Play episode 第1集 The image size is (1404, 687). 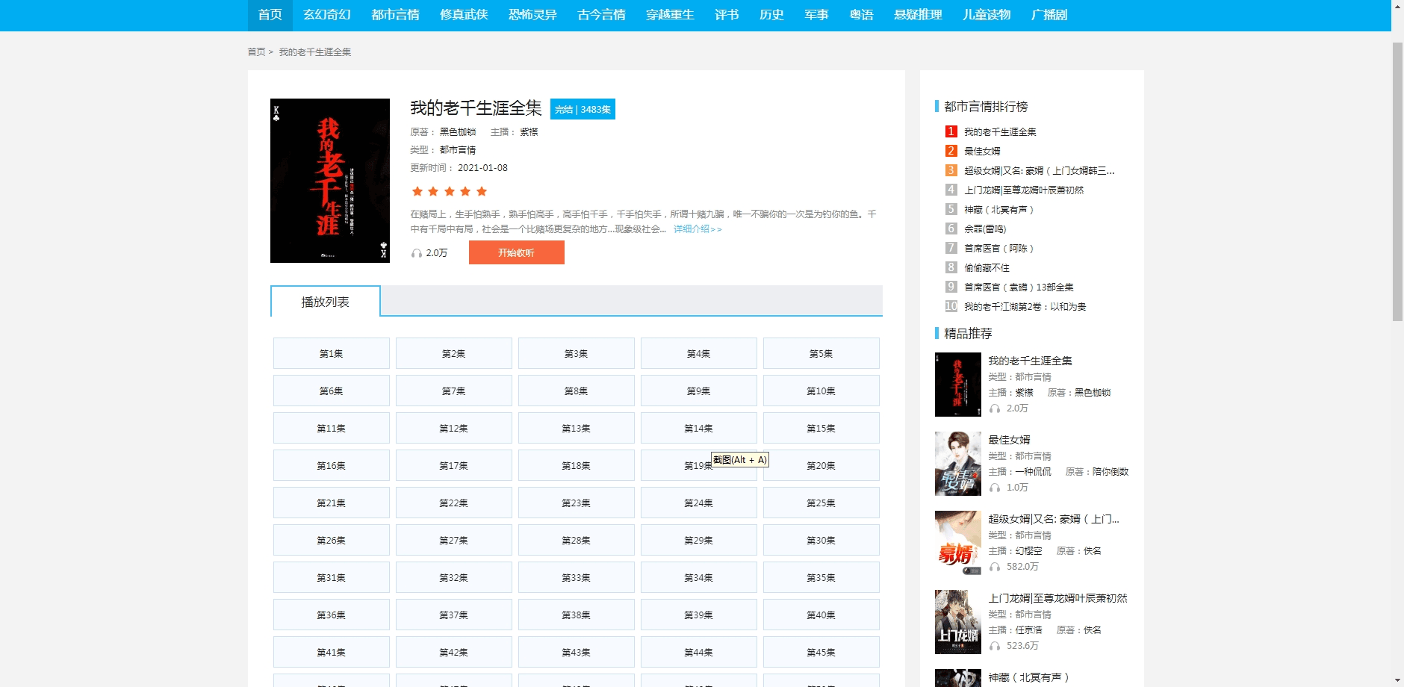(x=331, y=353)
